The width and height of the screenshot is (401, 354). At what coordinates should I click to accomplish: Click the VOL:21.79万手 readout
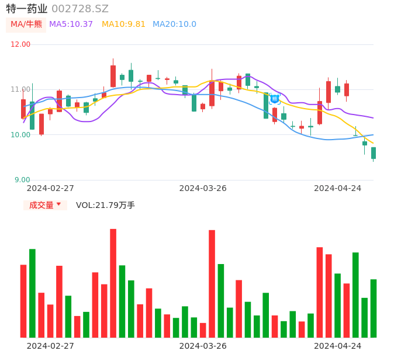105,205
